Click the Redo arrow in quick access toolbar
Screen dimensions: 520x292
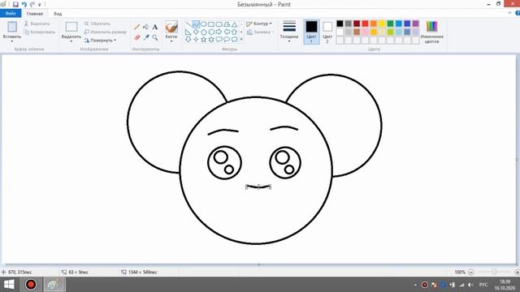point(32,4)
